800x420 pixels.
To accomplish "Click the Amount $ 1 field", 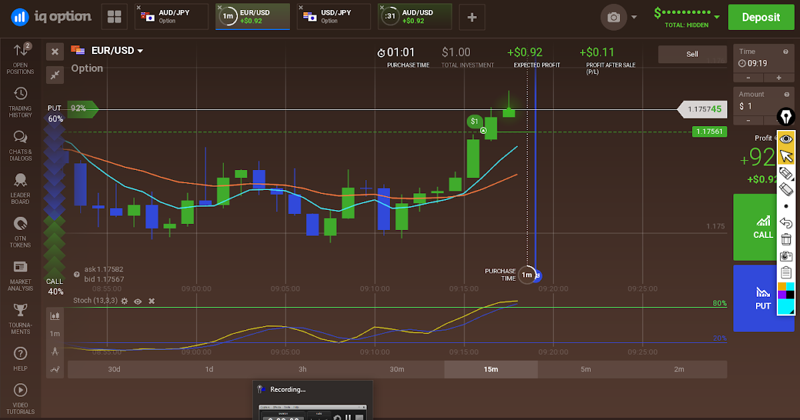I will 757,107.
